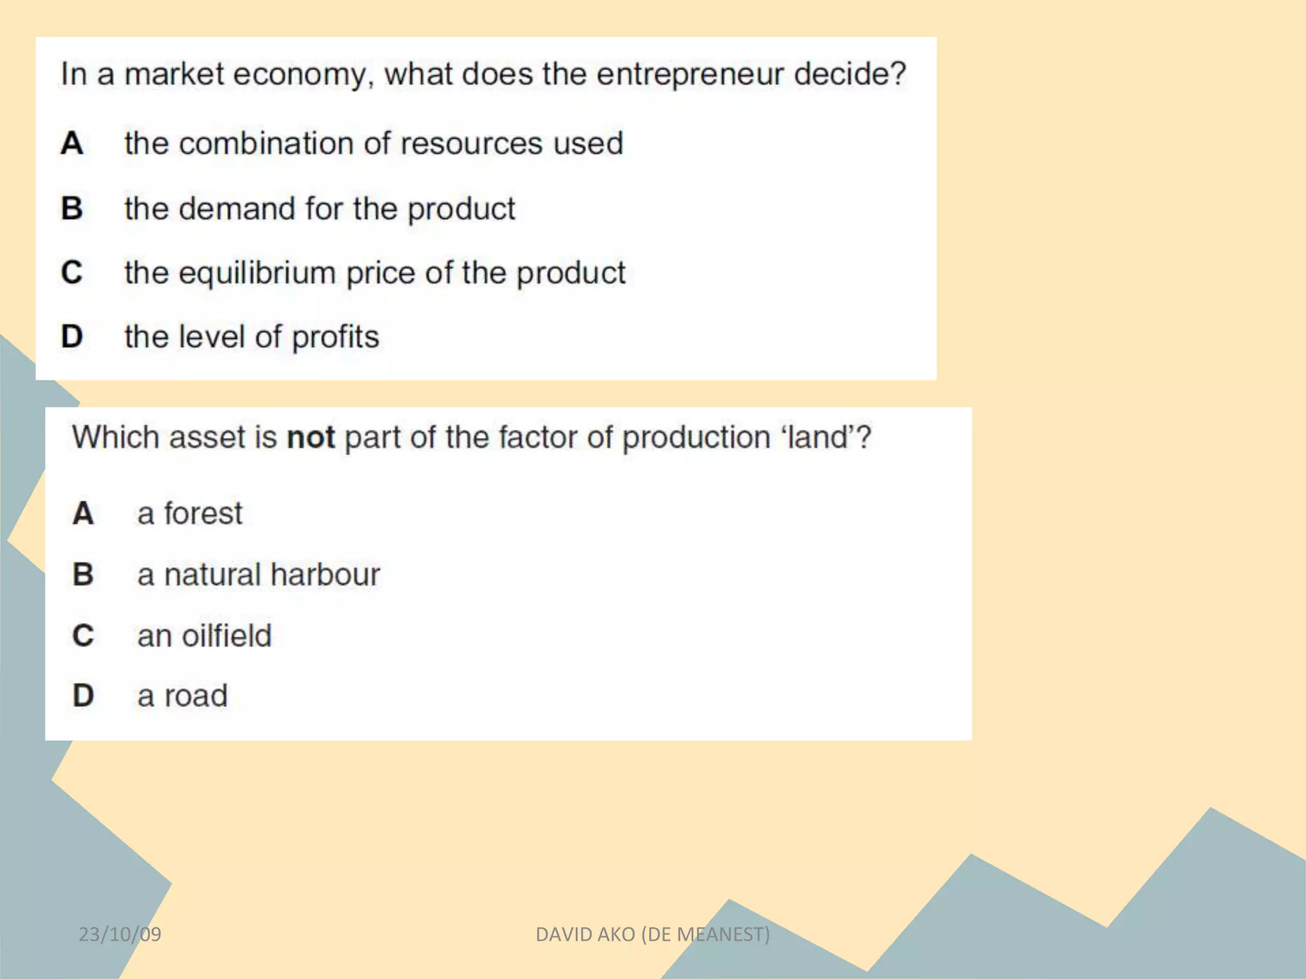1306x979 pixels.
Task: Select option A 'the combination of resources used'
Action: (374, 143)
